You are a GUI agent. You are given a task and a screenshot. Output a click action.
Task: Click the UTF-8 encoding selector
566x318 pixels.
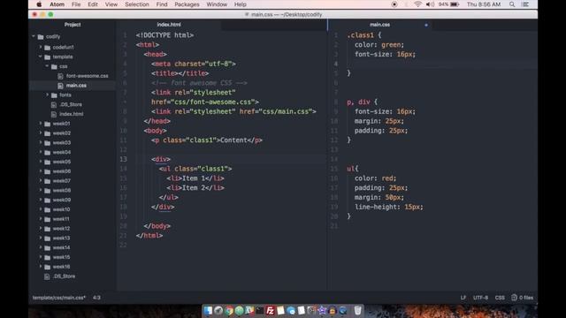pyautogui.click(x=480, y=298)
